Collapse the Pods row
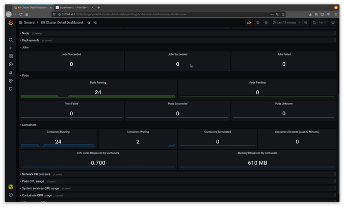This screenshot has width=344, height=207. coord(25,75)
